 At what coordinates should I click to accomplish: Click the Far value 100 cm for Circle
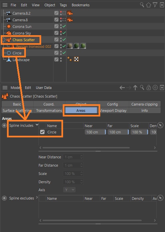tap(118, 132)
